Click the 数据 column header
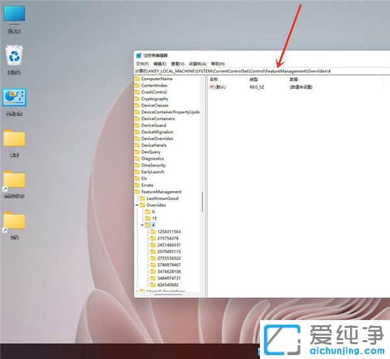Image resolution: width=390 pixels, height=359 pixels. pyautogui.click(x=294, y=79)
